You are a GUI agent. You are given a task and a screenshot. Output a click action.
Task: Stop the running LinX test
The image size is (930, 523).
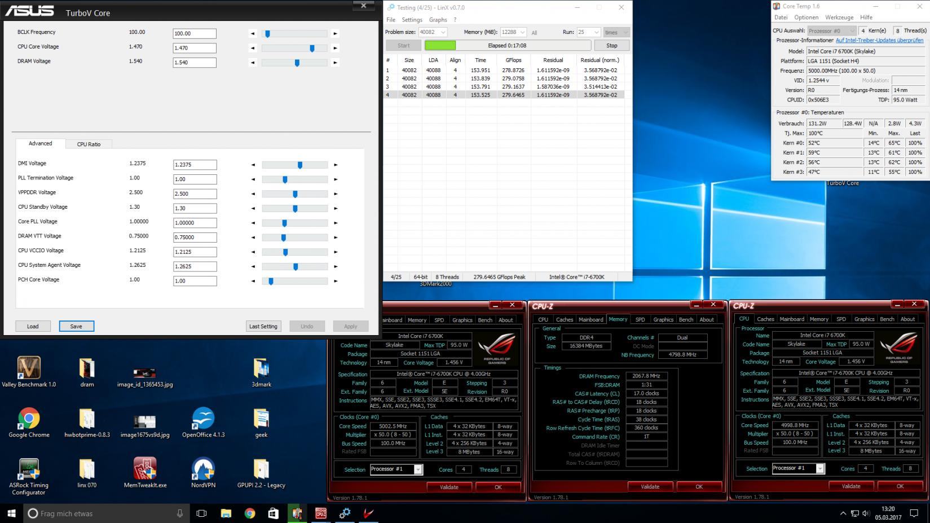click(612, 45)
